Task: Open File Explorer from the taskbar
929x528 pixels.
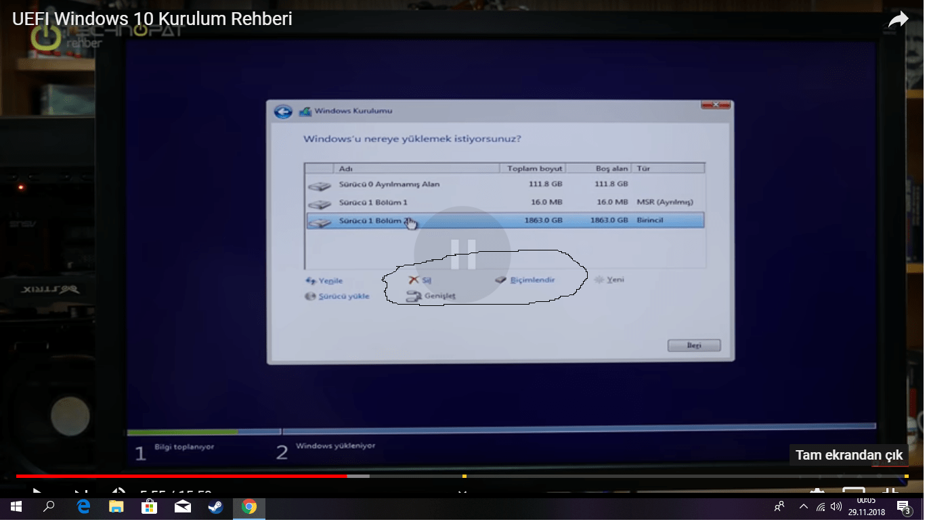Action: (x=116, y=506)
